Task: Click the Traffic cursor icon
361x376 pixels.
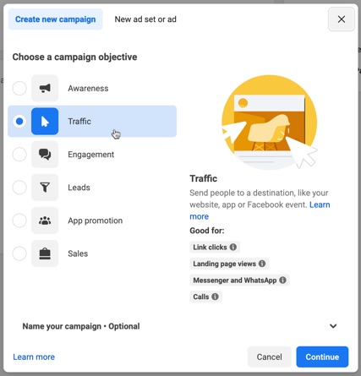Action: point(45,121)
